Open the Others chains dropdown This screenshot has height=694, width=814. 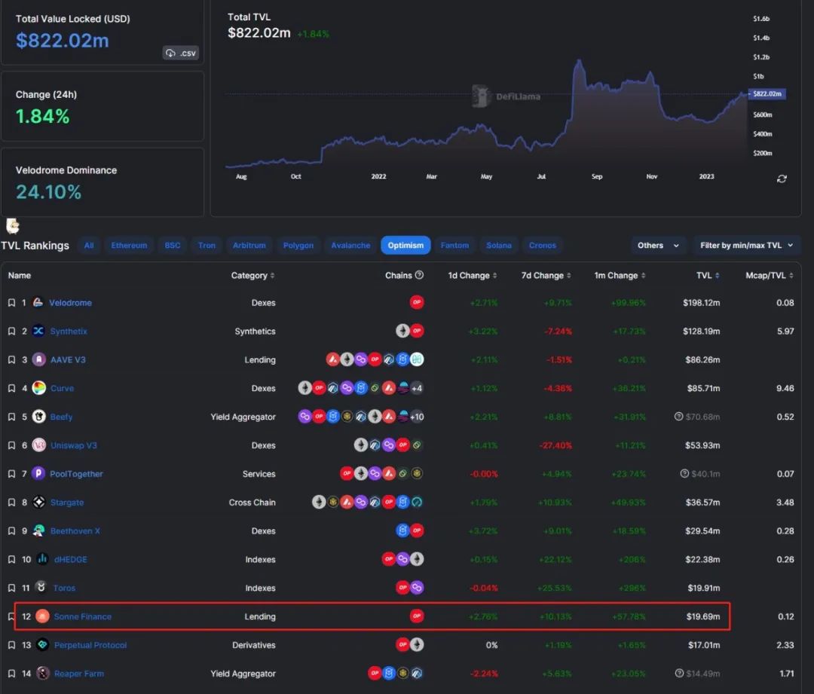[x=658, y=245]
